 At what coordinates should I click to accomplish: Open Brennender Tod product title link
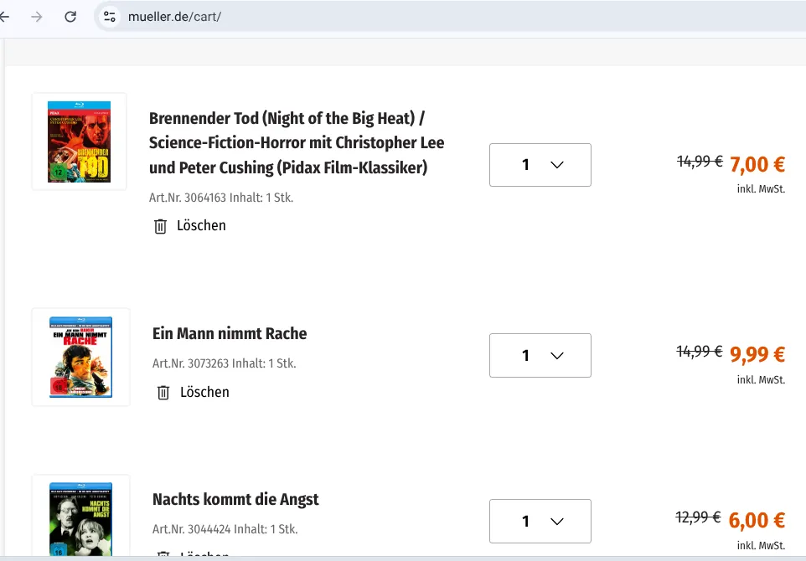click(297, 143)
